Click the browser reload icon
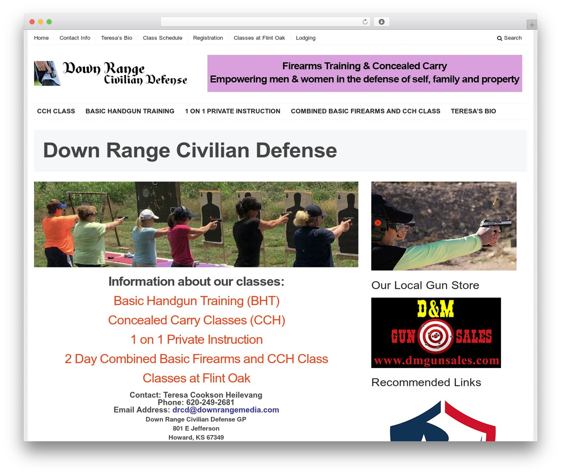The width and height of the screenshot is (561, 475). click(365, 22)
